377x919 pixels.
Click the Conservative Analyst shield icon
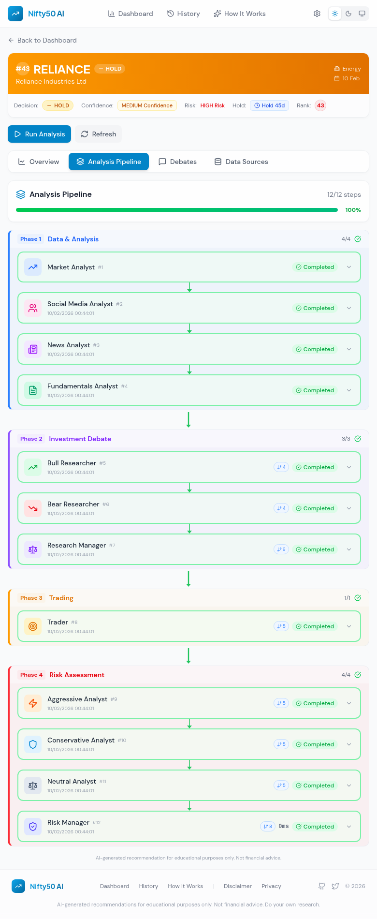[33, 744]
